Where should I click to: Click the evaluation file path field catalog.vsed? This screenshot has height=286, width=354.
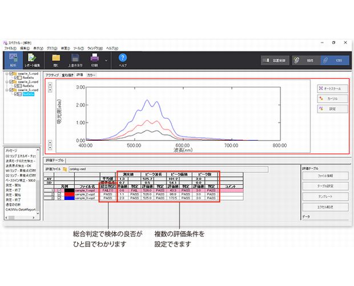tap(168, 169)
